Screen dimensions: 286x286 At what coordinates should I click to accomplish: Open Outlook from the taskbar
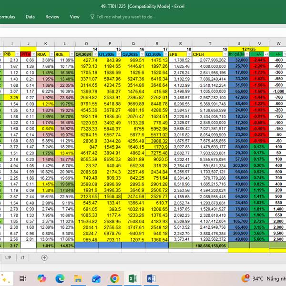click(x=96, y=279)
